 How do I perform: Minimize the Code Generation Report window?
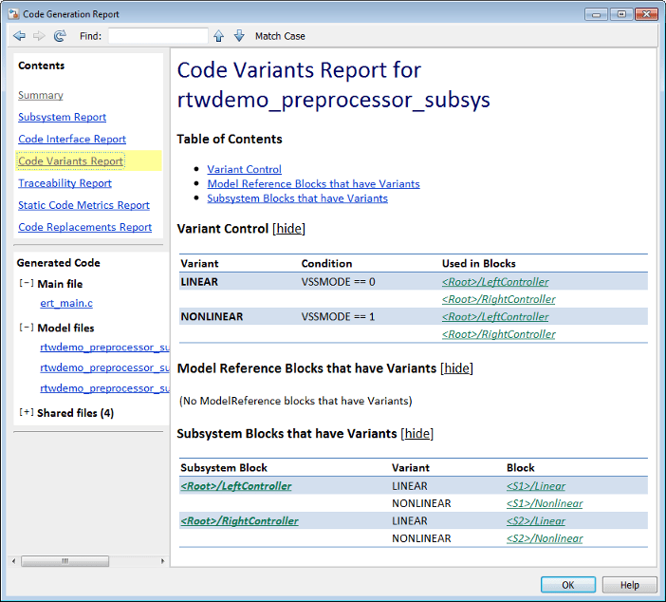pyautogui.click(x=597, y=14)
